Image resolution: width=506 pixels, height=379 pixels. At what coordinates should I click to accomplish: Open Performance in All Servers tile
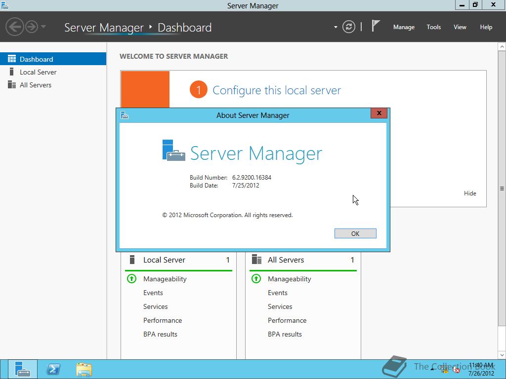(287, 320)
